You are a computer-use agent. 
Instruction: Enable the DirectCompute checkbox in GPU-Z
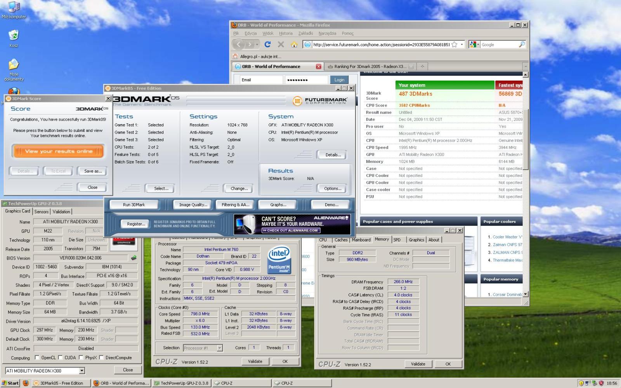[101, 358]
